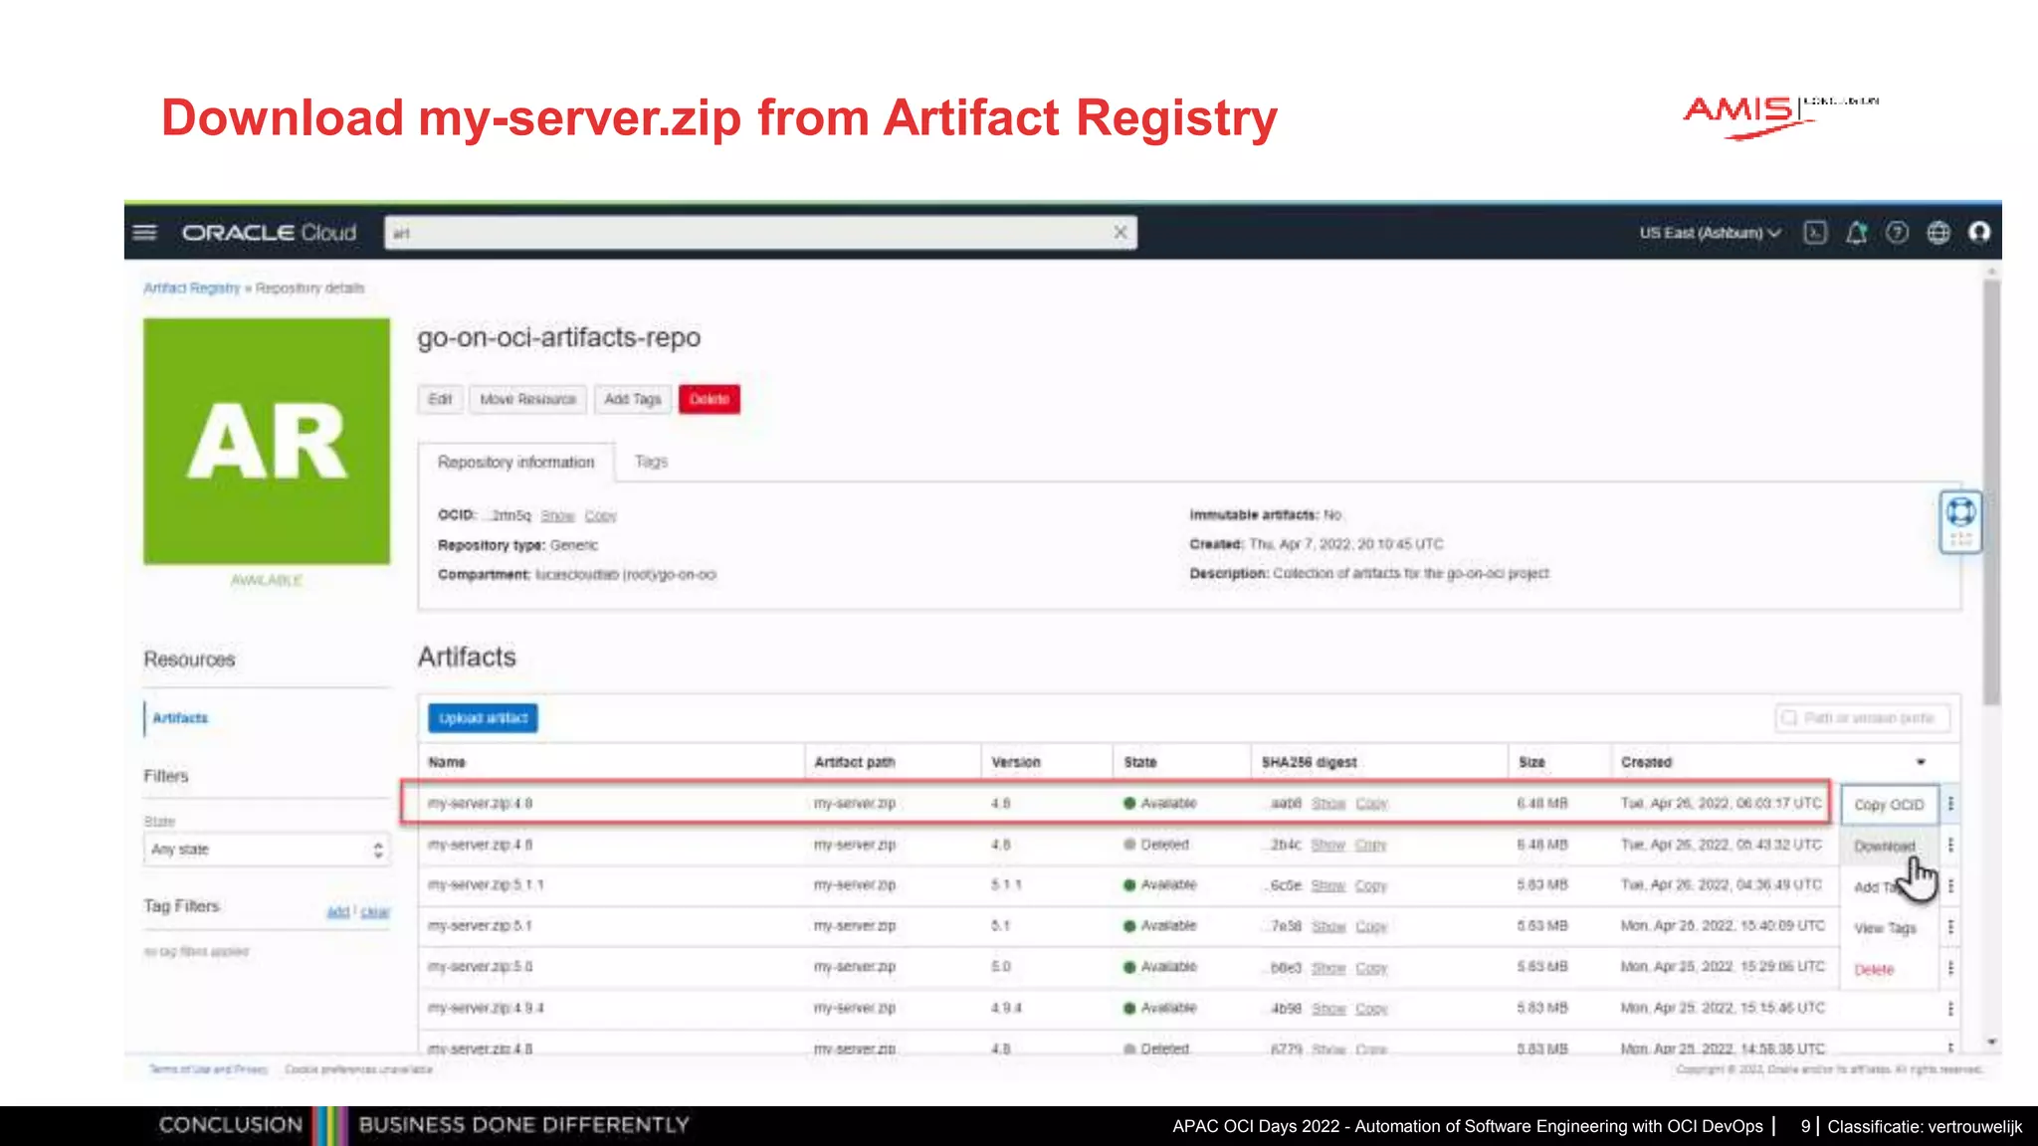
Task: Select Artifacts in the Resources sidebar
Action: 180,718
